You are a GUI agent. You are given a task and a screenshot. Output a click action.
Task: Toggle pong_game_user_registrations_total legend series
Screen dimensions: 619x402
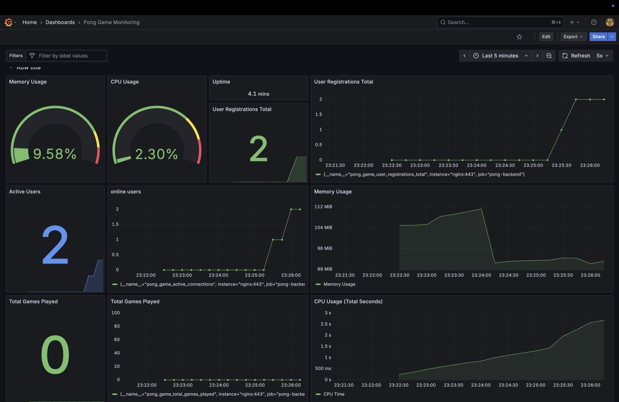pos(424,174)
